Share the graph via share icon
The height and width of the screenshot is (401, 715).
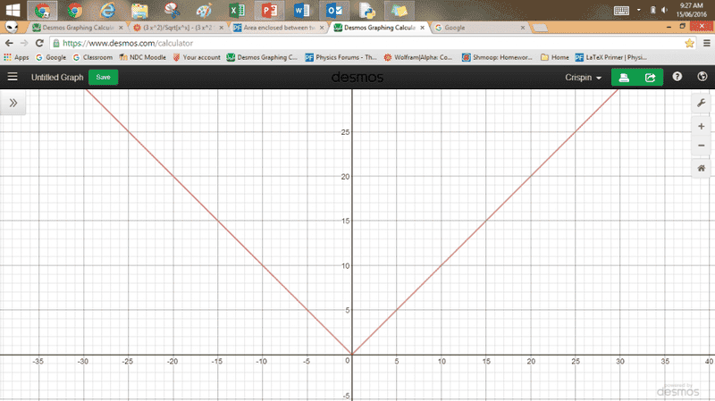click(650, 77)
